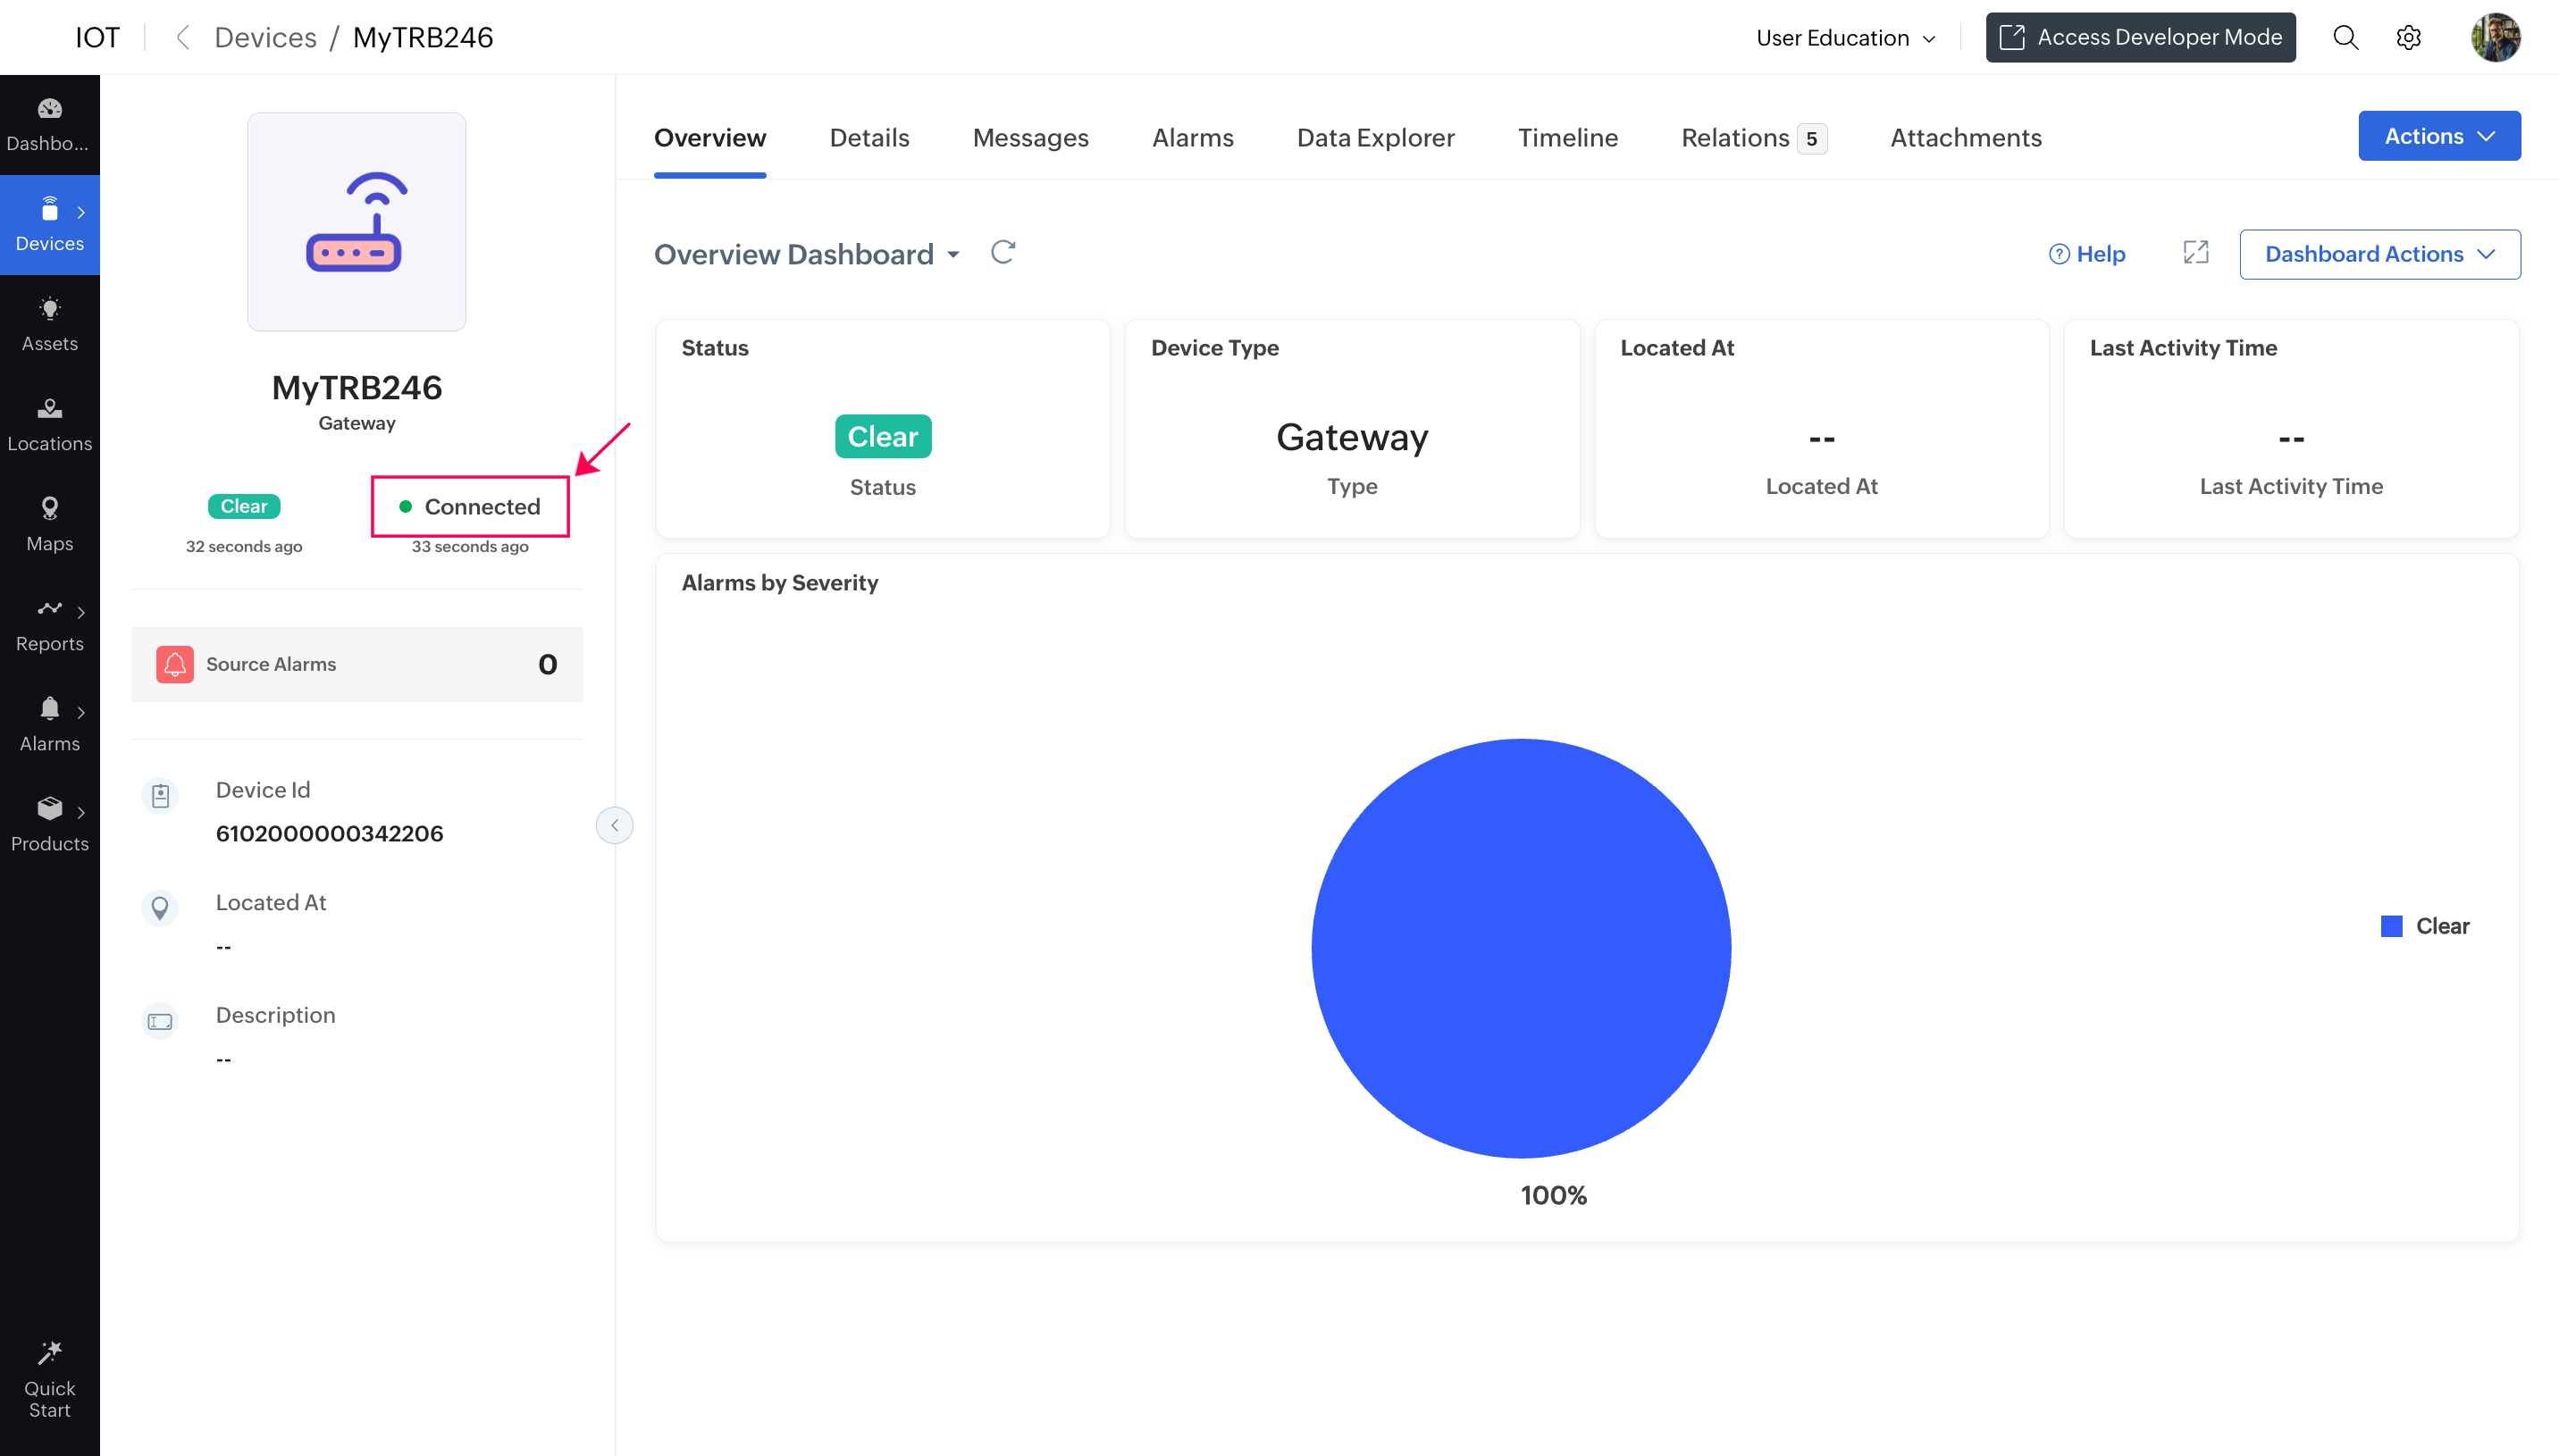2559x1456 pixels.
Task: Click Access Developer Mode button
Action: (x=2139, y=38)
